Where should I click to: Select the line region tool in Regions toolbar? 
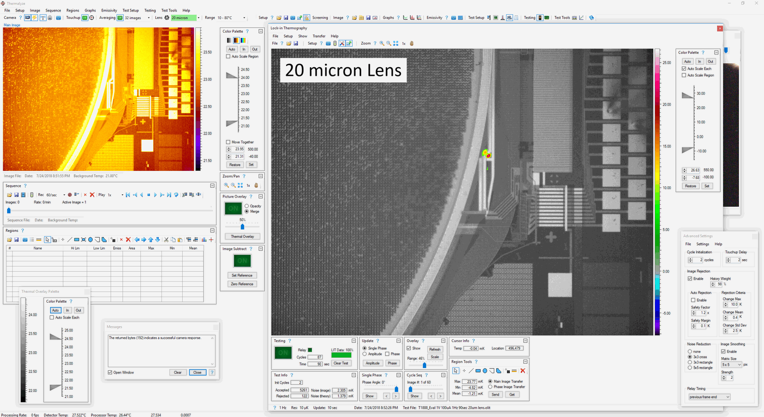tap(70, 240)
